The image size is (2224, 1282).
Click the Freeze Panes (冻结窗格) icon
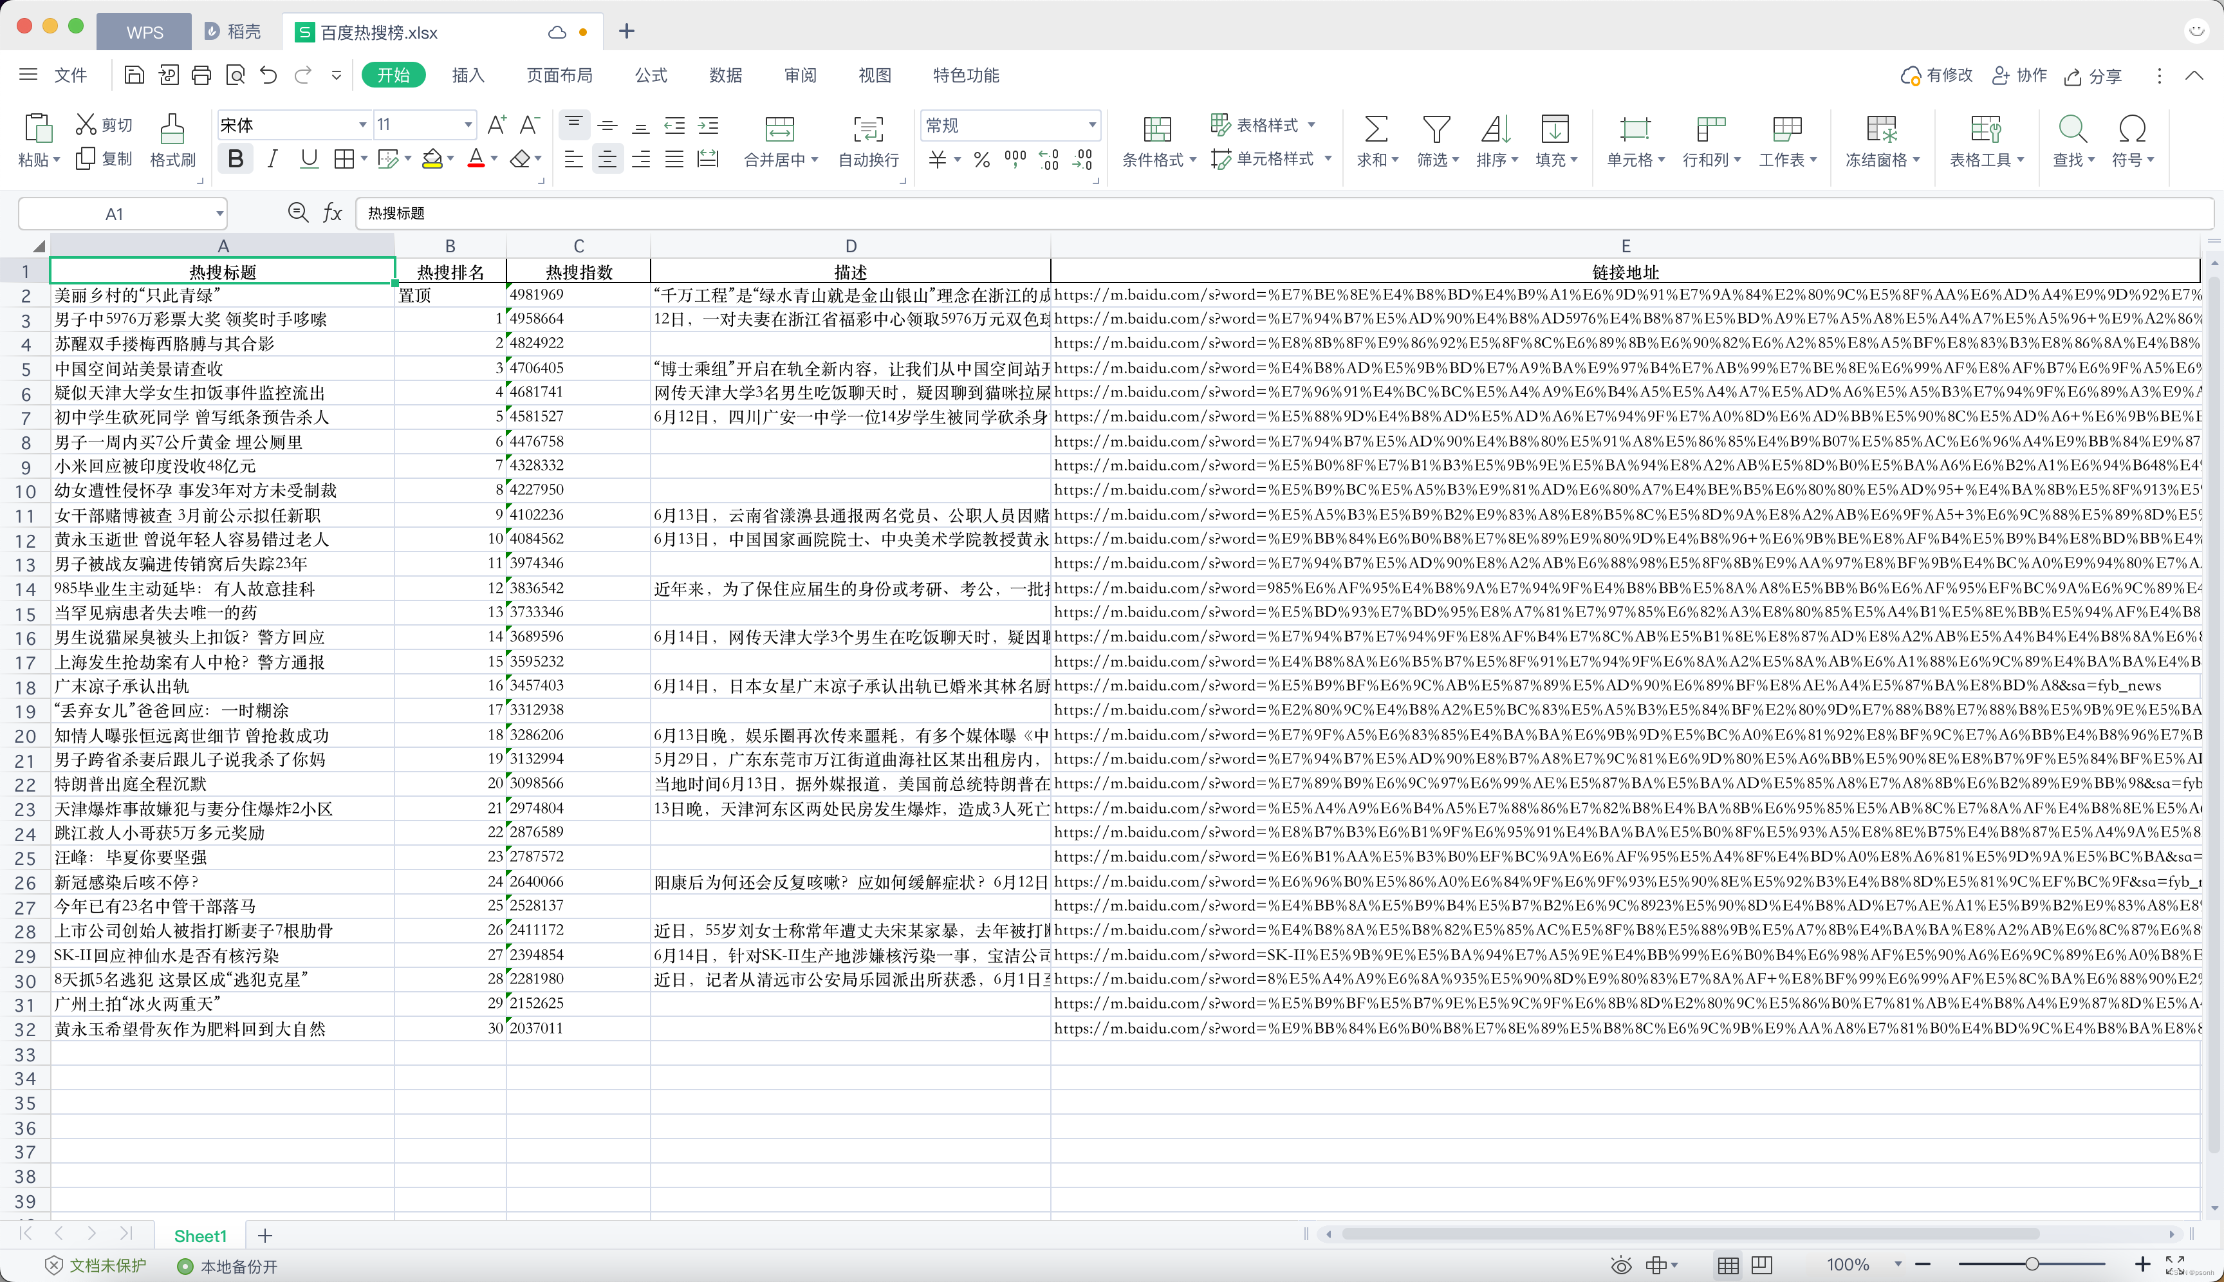click(1882, 129)
